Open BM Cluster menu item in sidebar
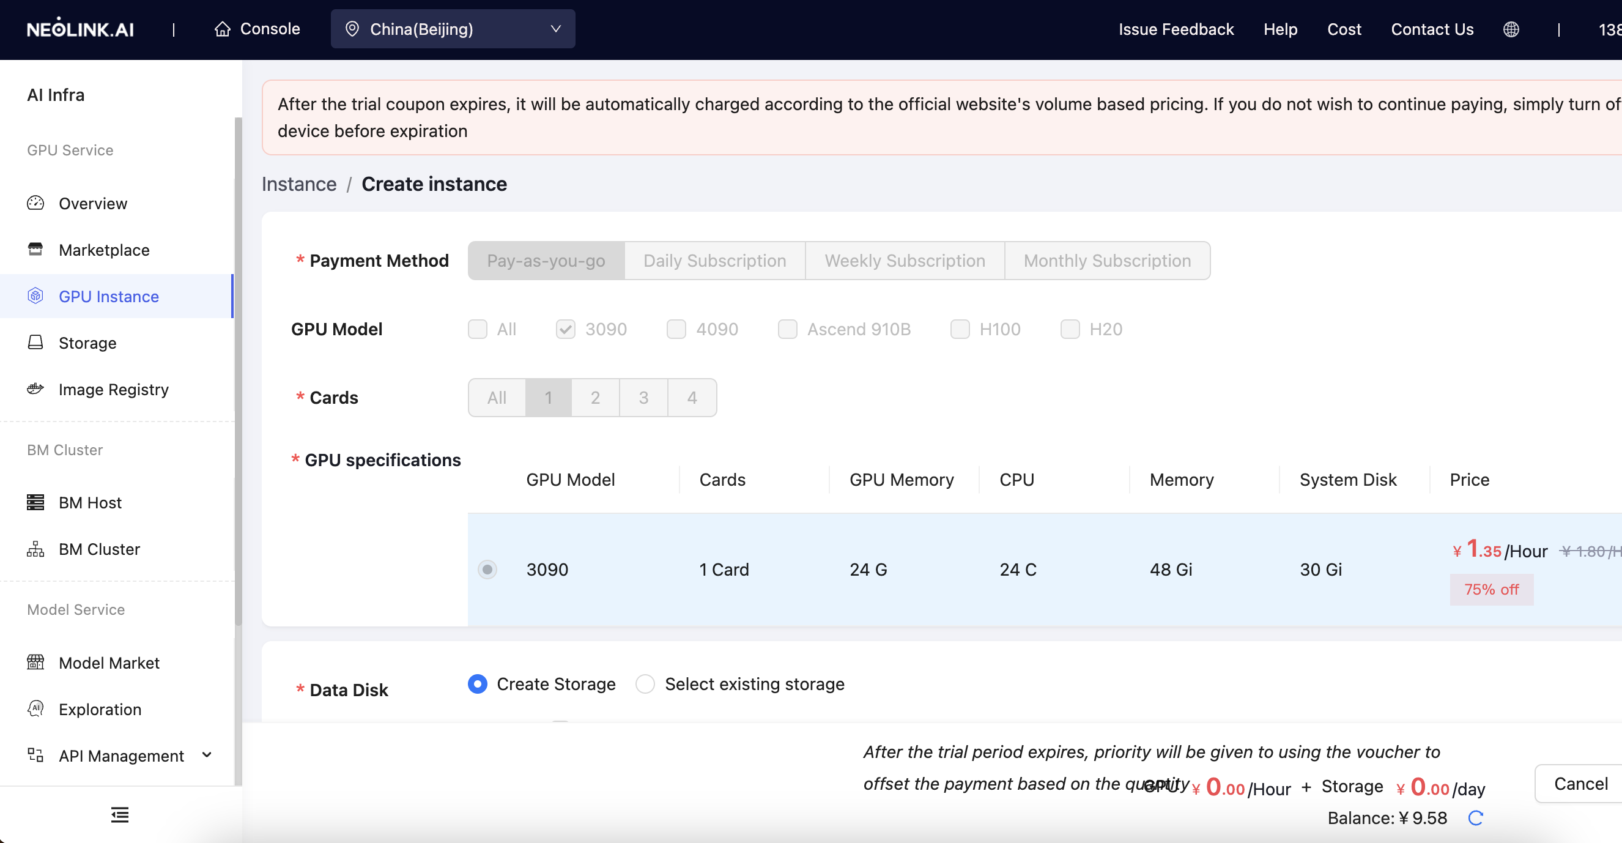Viewport: 1622px width, 843px height. (117, 549)
